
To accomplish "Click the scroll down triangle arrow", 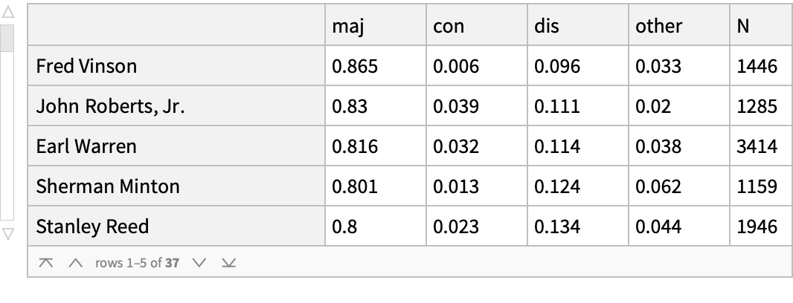I will point(7,235).
